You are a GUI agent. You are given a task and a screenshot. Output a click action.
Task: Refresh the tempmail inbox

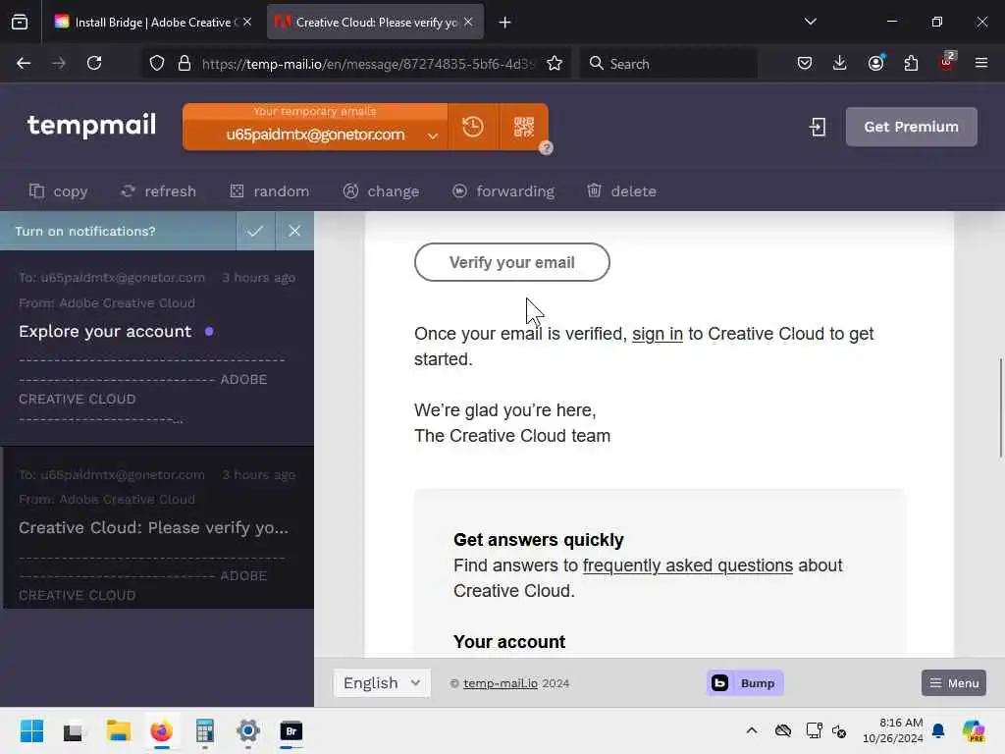click(x=158, y=191)
